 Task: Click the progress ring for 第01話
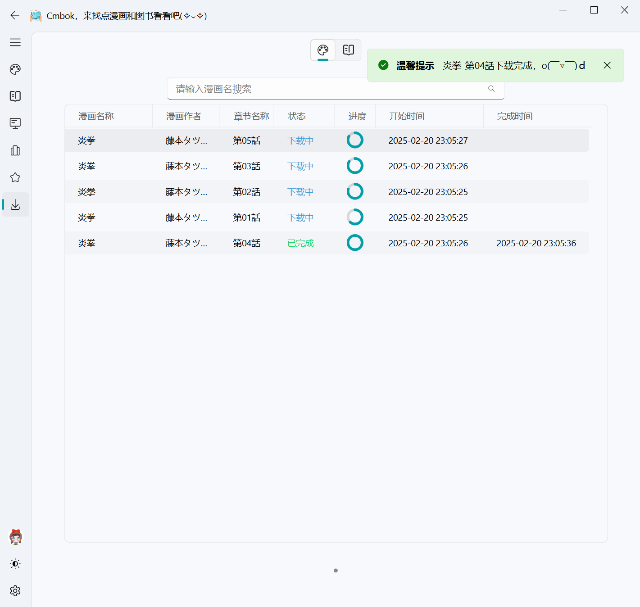[355, 217]
